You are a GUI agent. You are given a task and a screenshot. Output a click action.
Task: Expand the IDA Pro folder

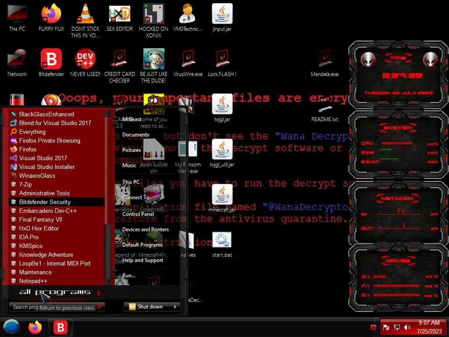click(57, 237)
